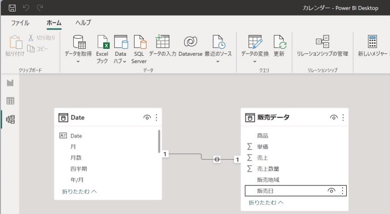This screenshot has height=214, width=390.
Task: Redo action using title bar arrow
Action: click(40, 8)
